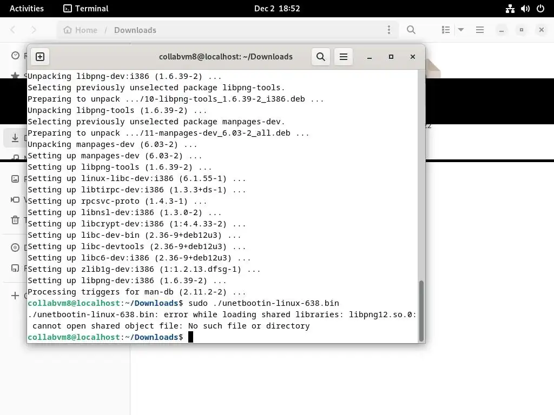Click the terminal vertical scrollbar
554x415 pixels.
[421, 311]
